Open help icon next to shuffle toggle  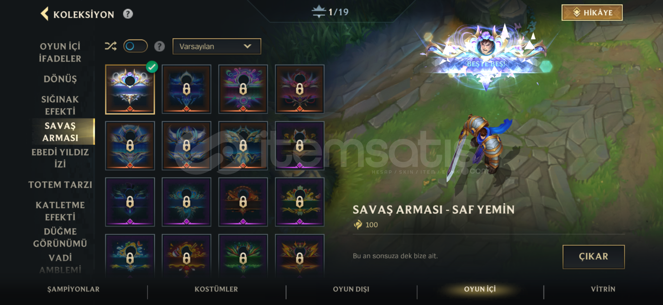tap(159, 46)
